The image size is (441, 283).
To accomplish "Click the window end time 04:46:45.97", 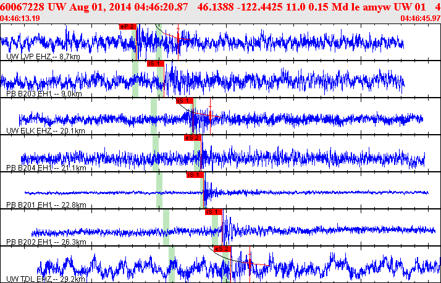I will (421, 19).
